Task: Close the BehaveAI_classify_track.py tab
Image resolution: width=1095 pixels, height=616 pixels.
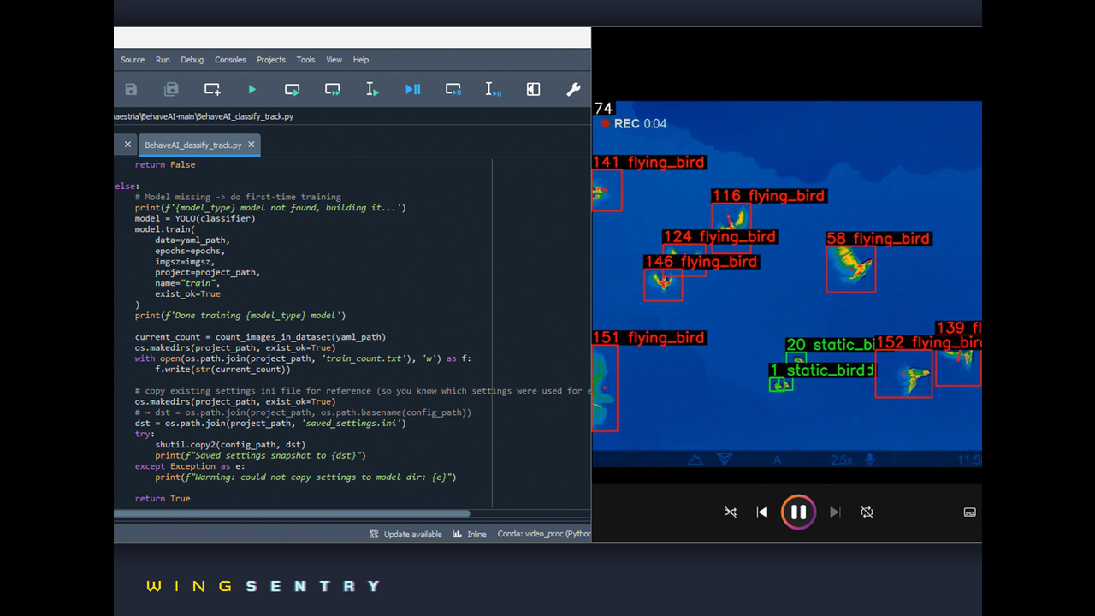Action: (x=252, y=145)
